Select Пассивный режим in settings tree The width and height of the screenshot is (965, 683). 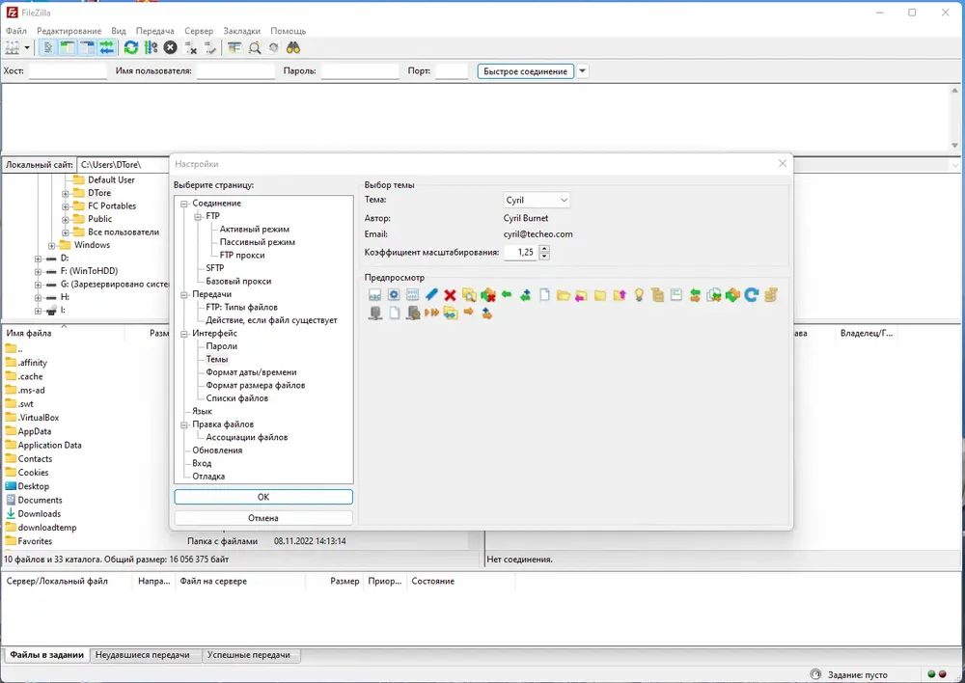coord(258,242)
